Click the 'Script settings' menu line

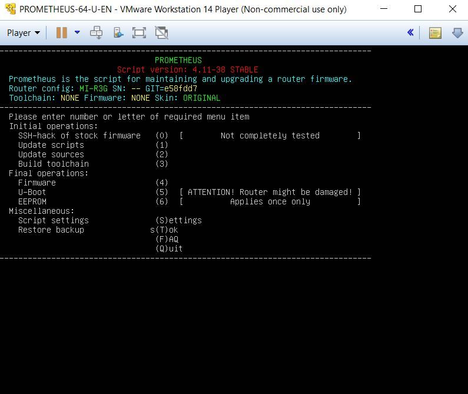tap(54, 220)
